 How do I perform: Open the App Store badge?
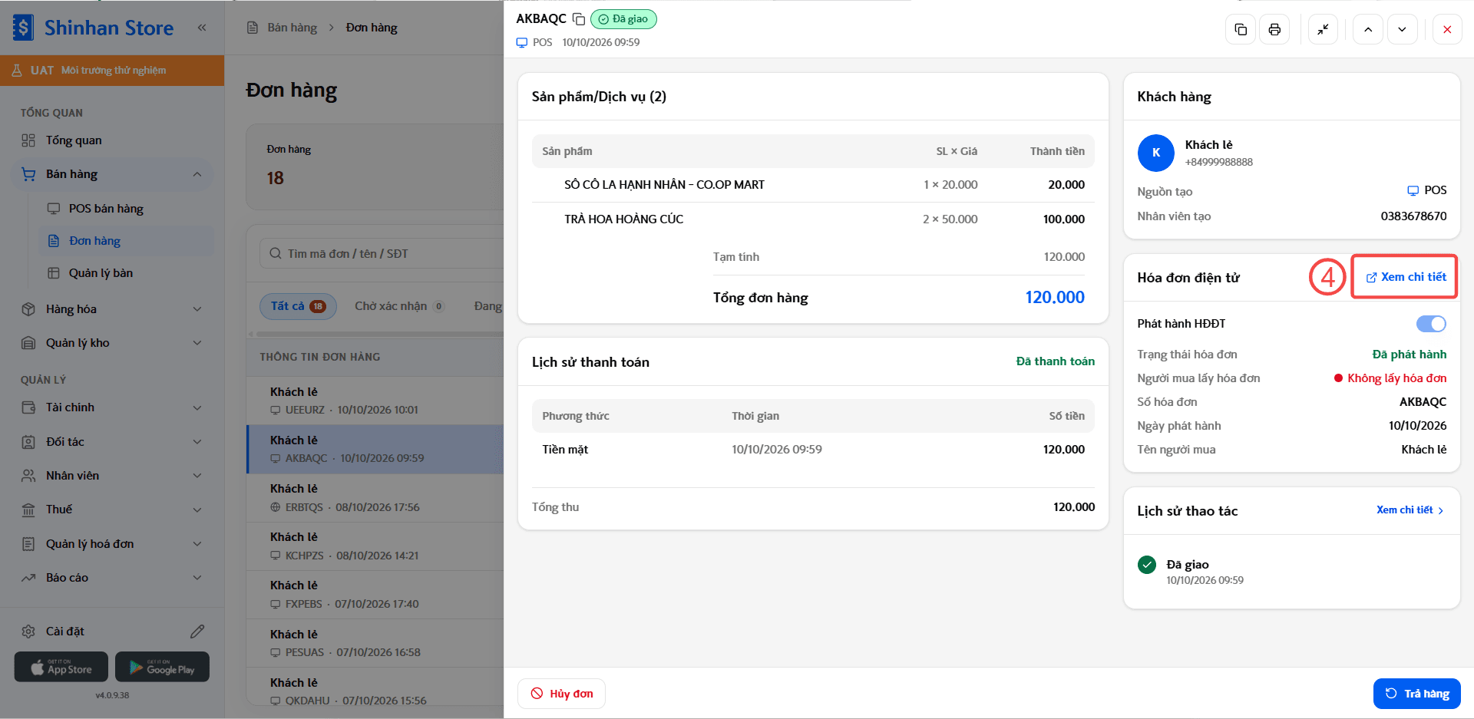[61, 667]
